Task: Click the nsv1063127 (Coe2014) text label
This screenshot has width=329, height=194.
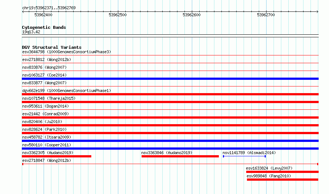Action: tap(44, 75)
